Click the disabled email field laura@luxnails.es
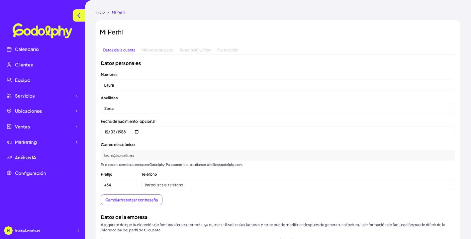The width and height of the screenshot is (471, 239). pyautogui.click(x=278, y=155)
